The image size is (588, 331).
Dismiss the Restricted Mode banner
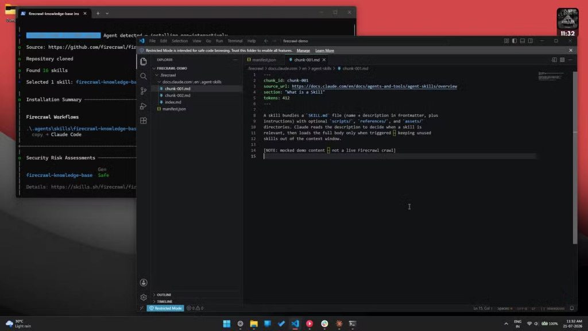(x=571, y=51)
